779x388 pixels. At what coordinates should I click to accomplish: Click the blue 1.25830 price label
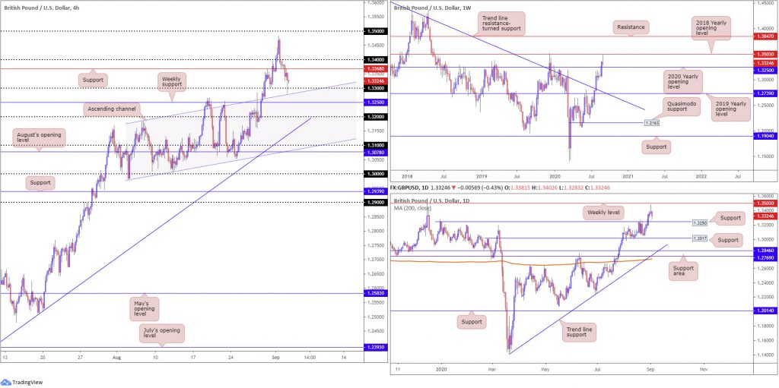tap(374, 294)
